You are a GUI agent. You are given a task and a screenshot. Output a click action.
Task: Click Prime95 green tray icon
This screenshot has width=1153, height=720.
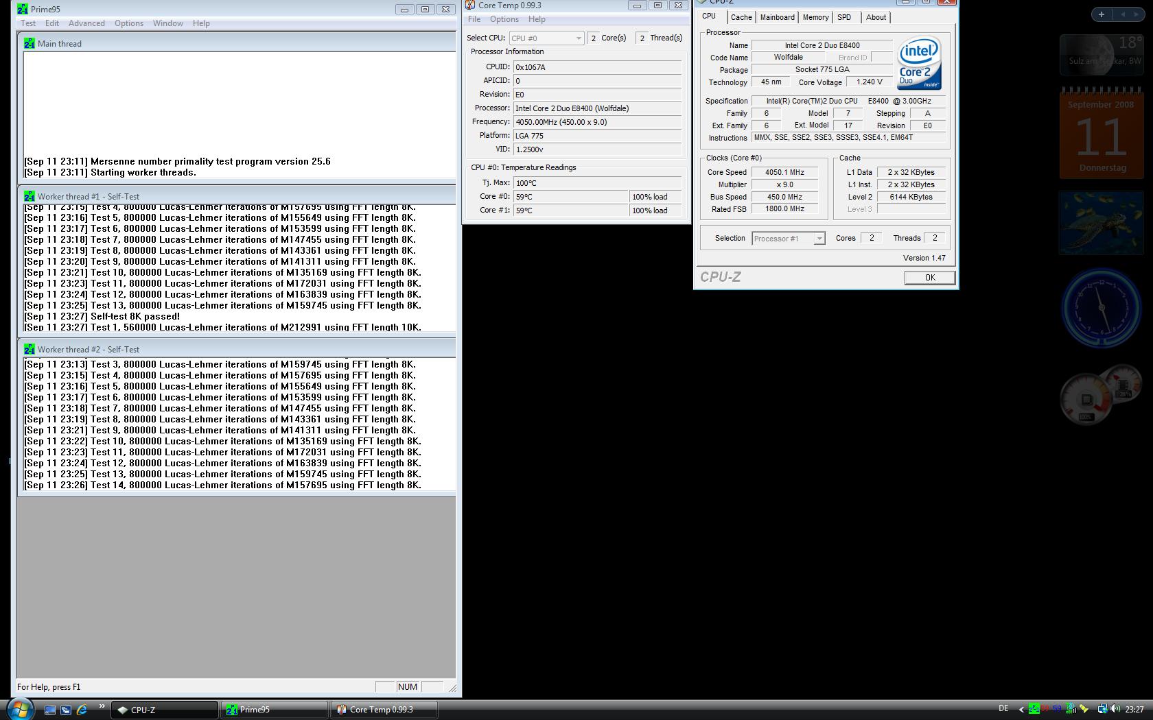click(1034, 710)
